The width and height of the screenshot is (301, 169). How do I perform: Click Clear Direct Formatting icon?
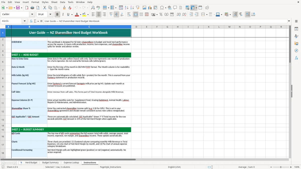coord(70,8)
